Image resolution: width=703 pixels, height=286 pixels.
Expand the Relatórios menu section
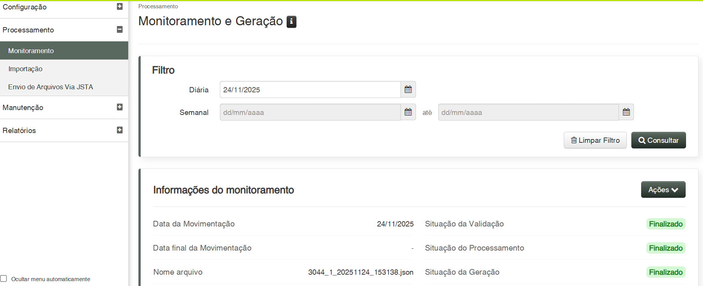pyautogui.click(x=20, y=130)
